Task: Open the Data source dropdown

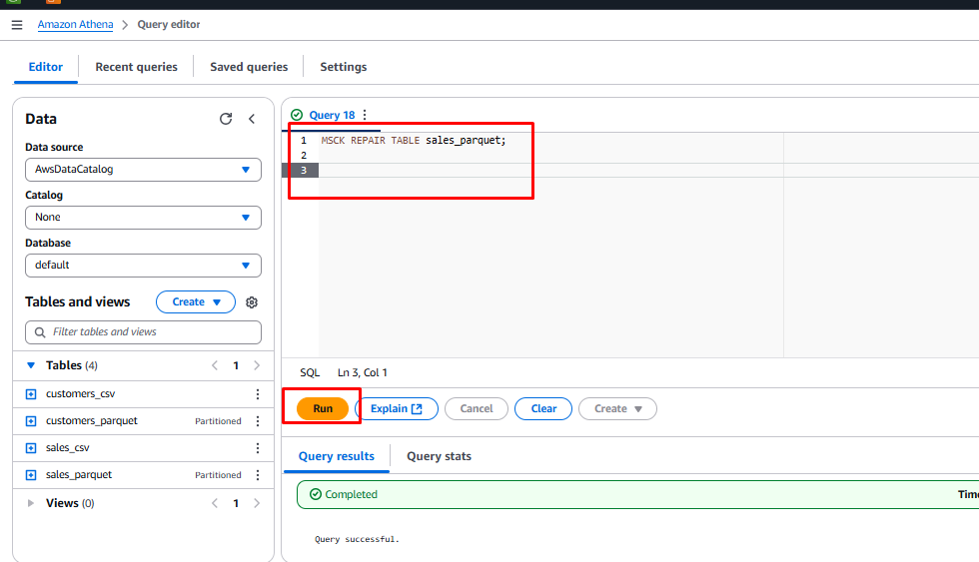Action: [x=143, y=170]
